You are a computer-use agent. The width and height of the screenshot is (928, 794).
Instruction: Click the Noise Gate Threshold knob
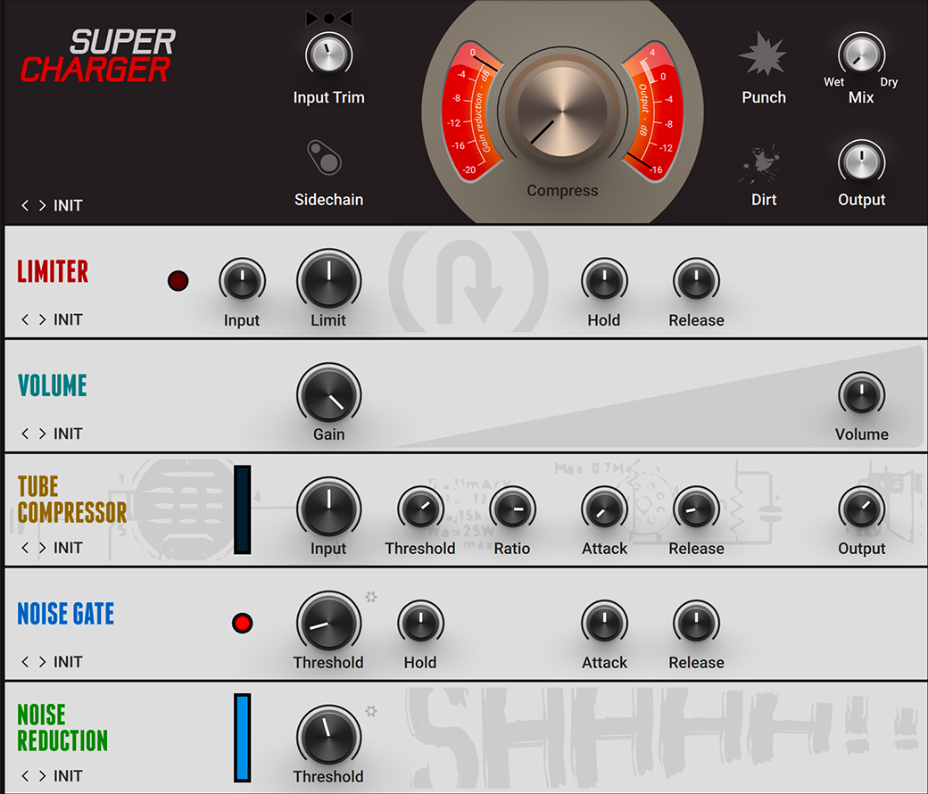[x=328, y=623]
